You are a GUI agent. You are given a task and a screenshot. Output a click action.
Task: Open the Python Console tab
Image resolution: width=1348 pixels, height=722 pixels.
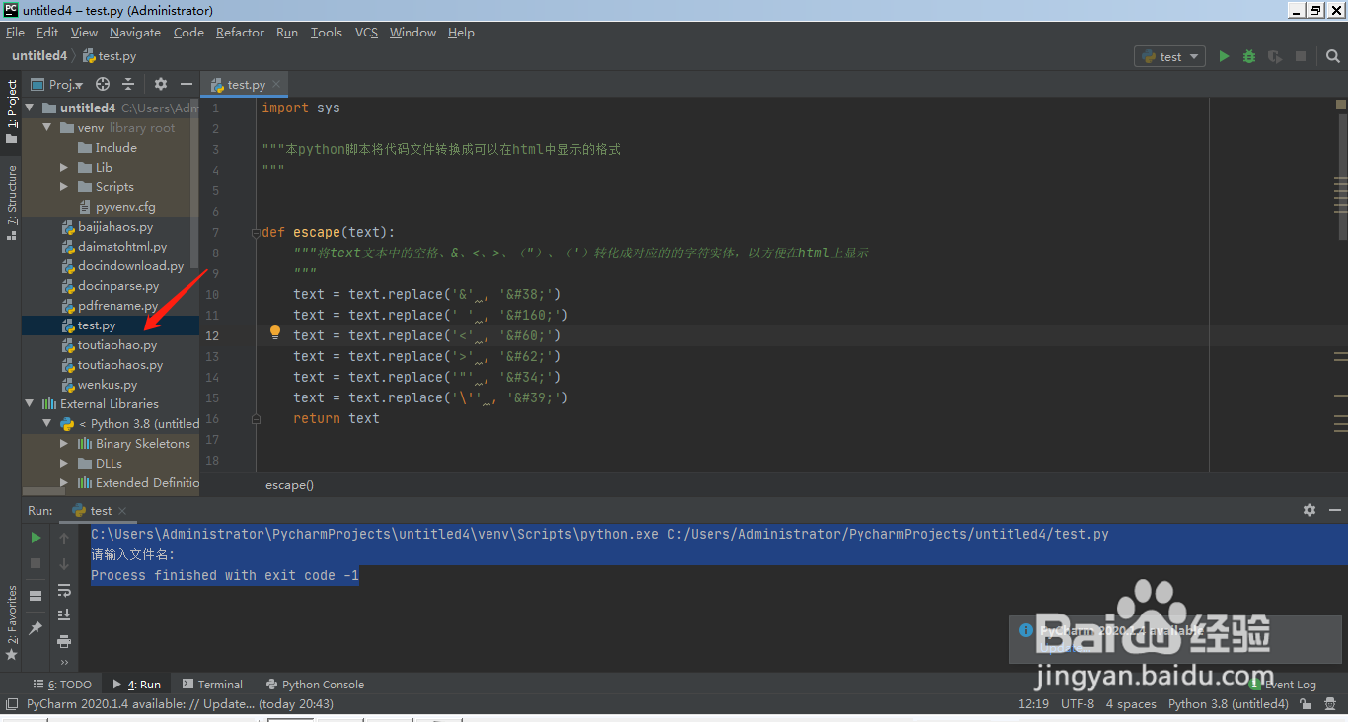click(315, 685)
